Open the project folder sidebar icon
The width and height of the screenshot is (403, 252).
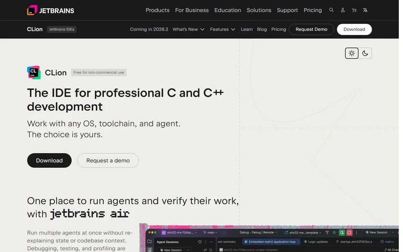click(x=149, y=241)
